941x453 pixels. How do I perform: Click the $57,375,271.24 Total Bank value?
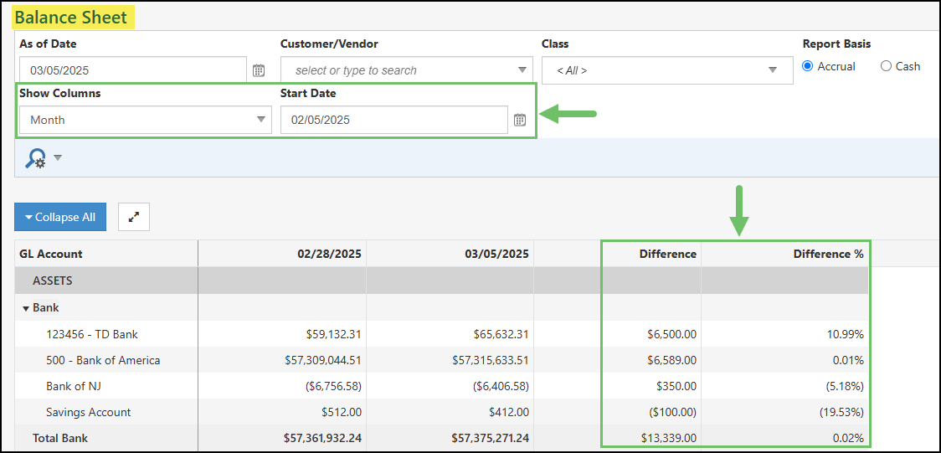489,439
